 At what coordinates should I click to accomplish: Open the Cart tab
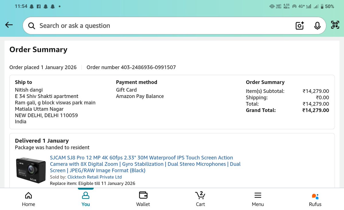click(200, 199)
